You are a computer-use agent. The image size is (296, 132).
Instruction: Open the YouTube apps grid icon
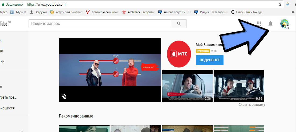click(x=259, y=24)
